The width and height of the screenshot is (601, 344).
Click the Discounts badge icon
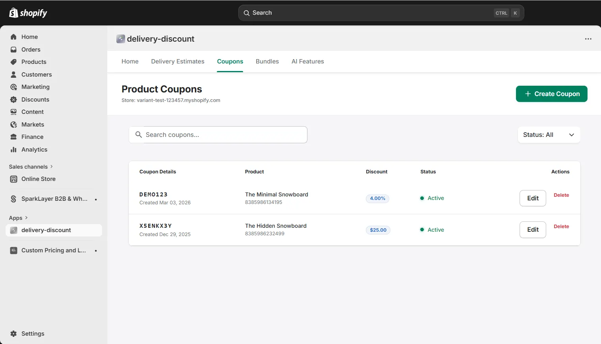(x=14, y=100)
